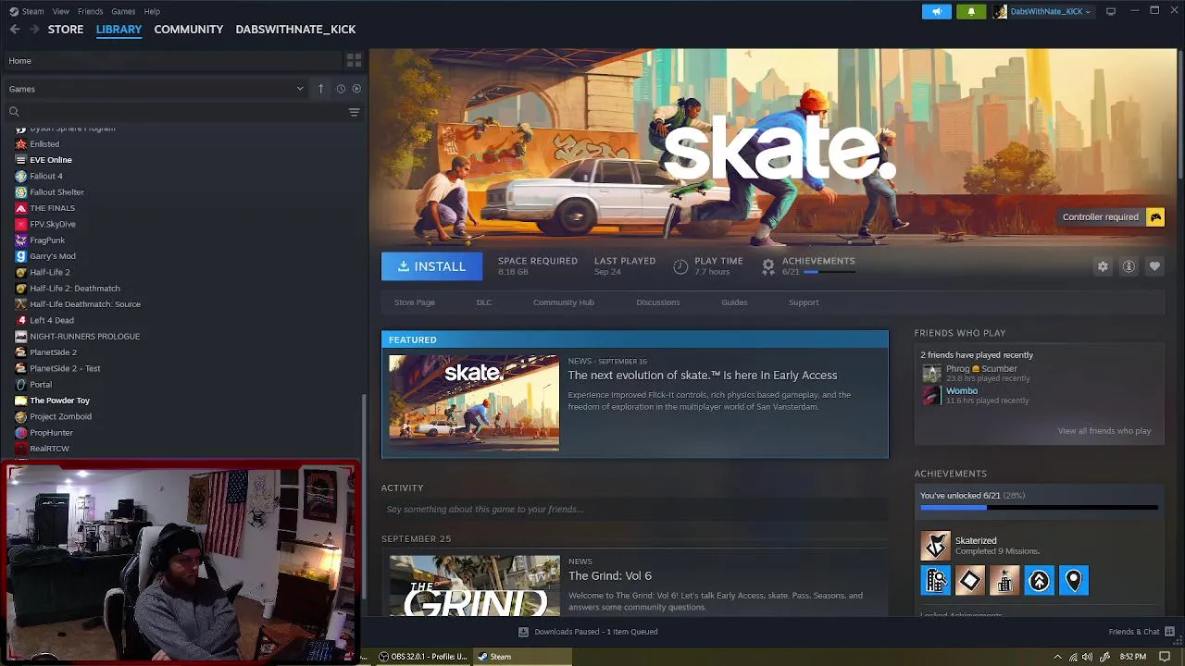Click the controller required gamepad icon
1185x666 pixels.
coord(1155,217)
